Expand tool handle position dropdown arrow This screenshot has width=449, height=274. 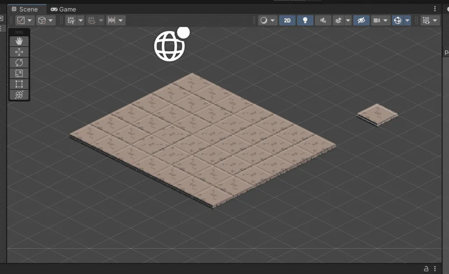(29, 21)
